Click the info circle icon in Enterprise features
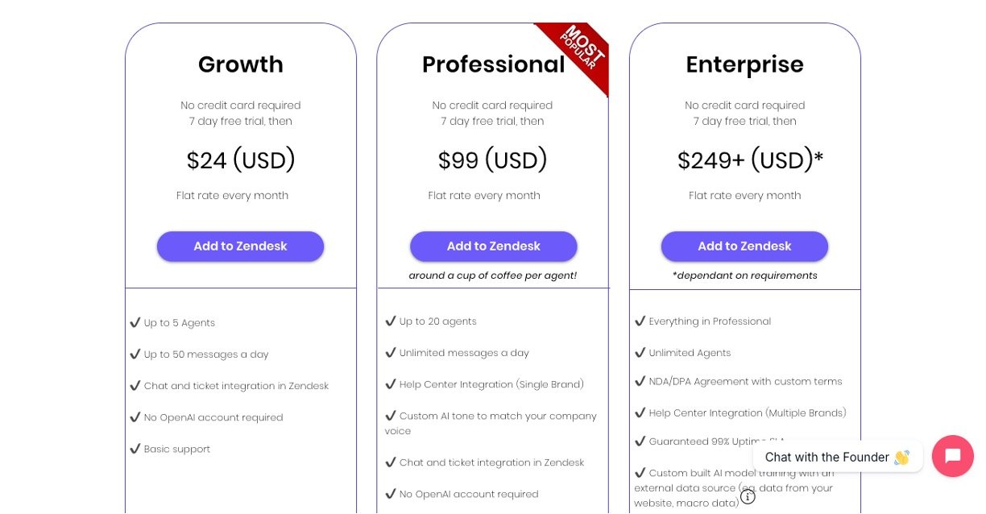986x514 pixels. coord(748,496)
